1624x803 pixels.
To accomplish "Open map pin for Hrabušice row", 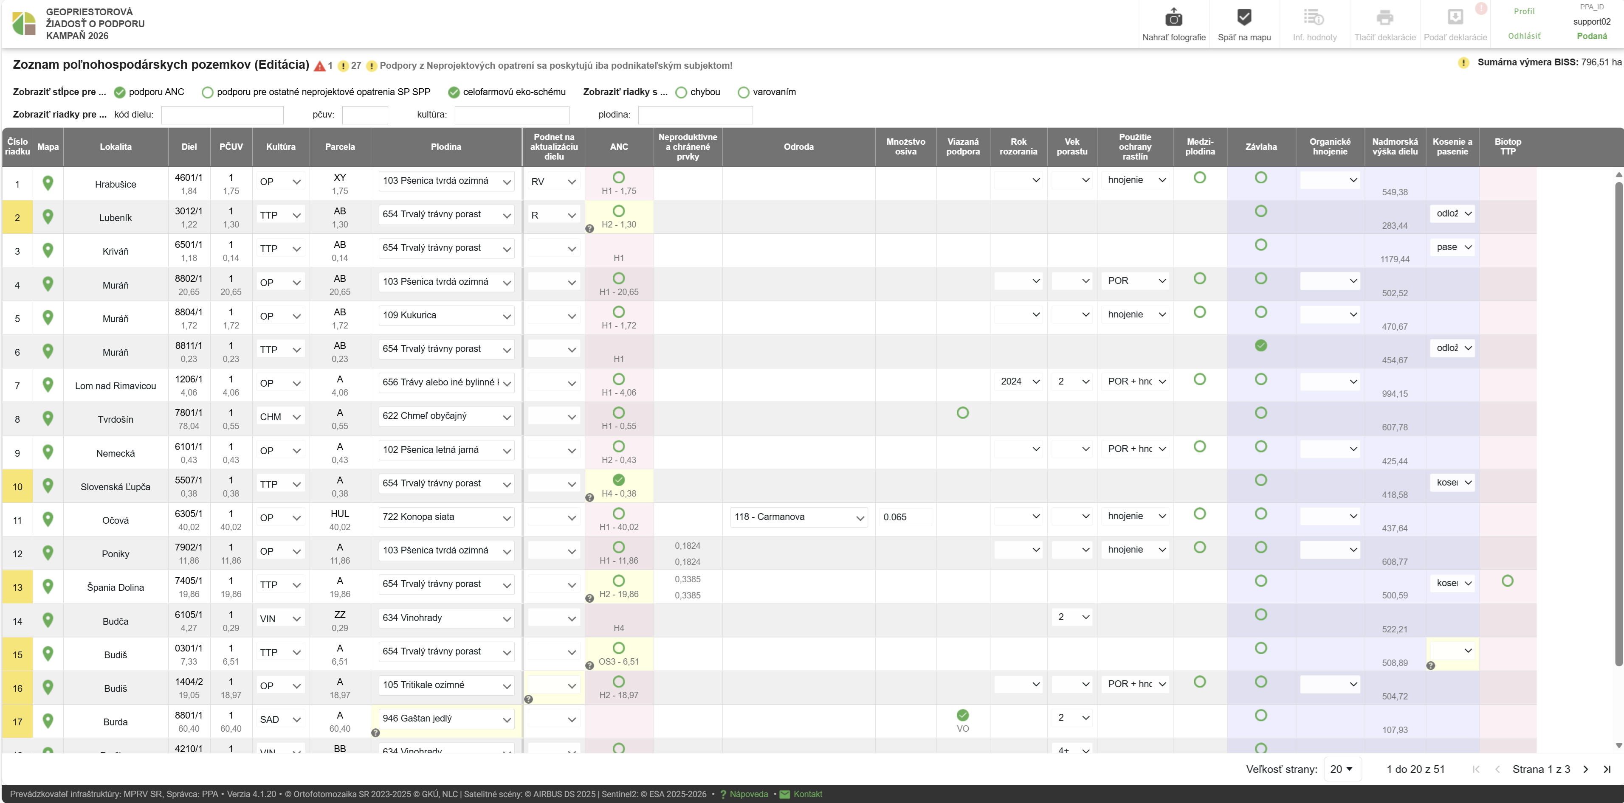I will click(48, 183).
